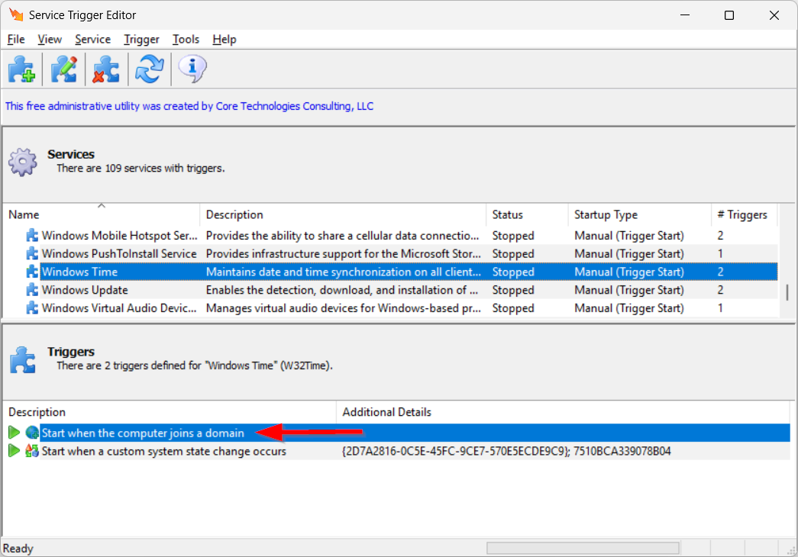798x557 pixels.
Task: Click green arrow of custom state trigger
Action: click(x=15, y=451)
